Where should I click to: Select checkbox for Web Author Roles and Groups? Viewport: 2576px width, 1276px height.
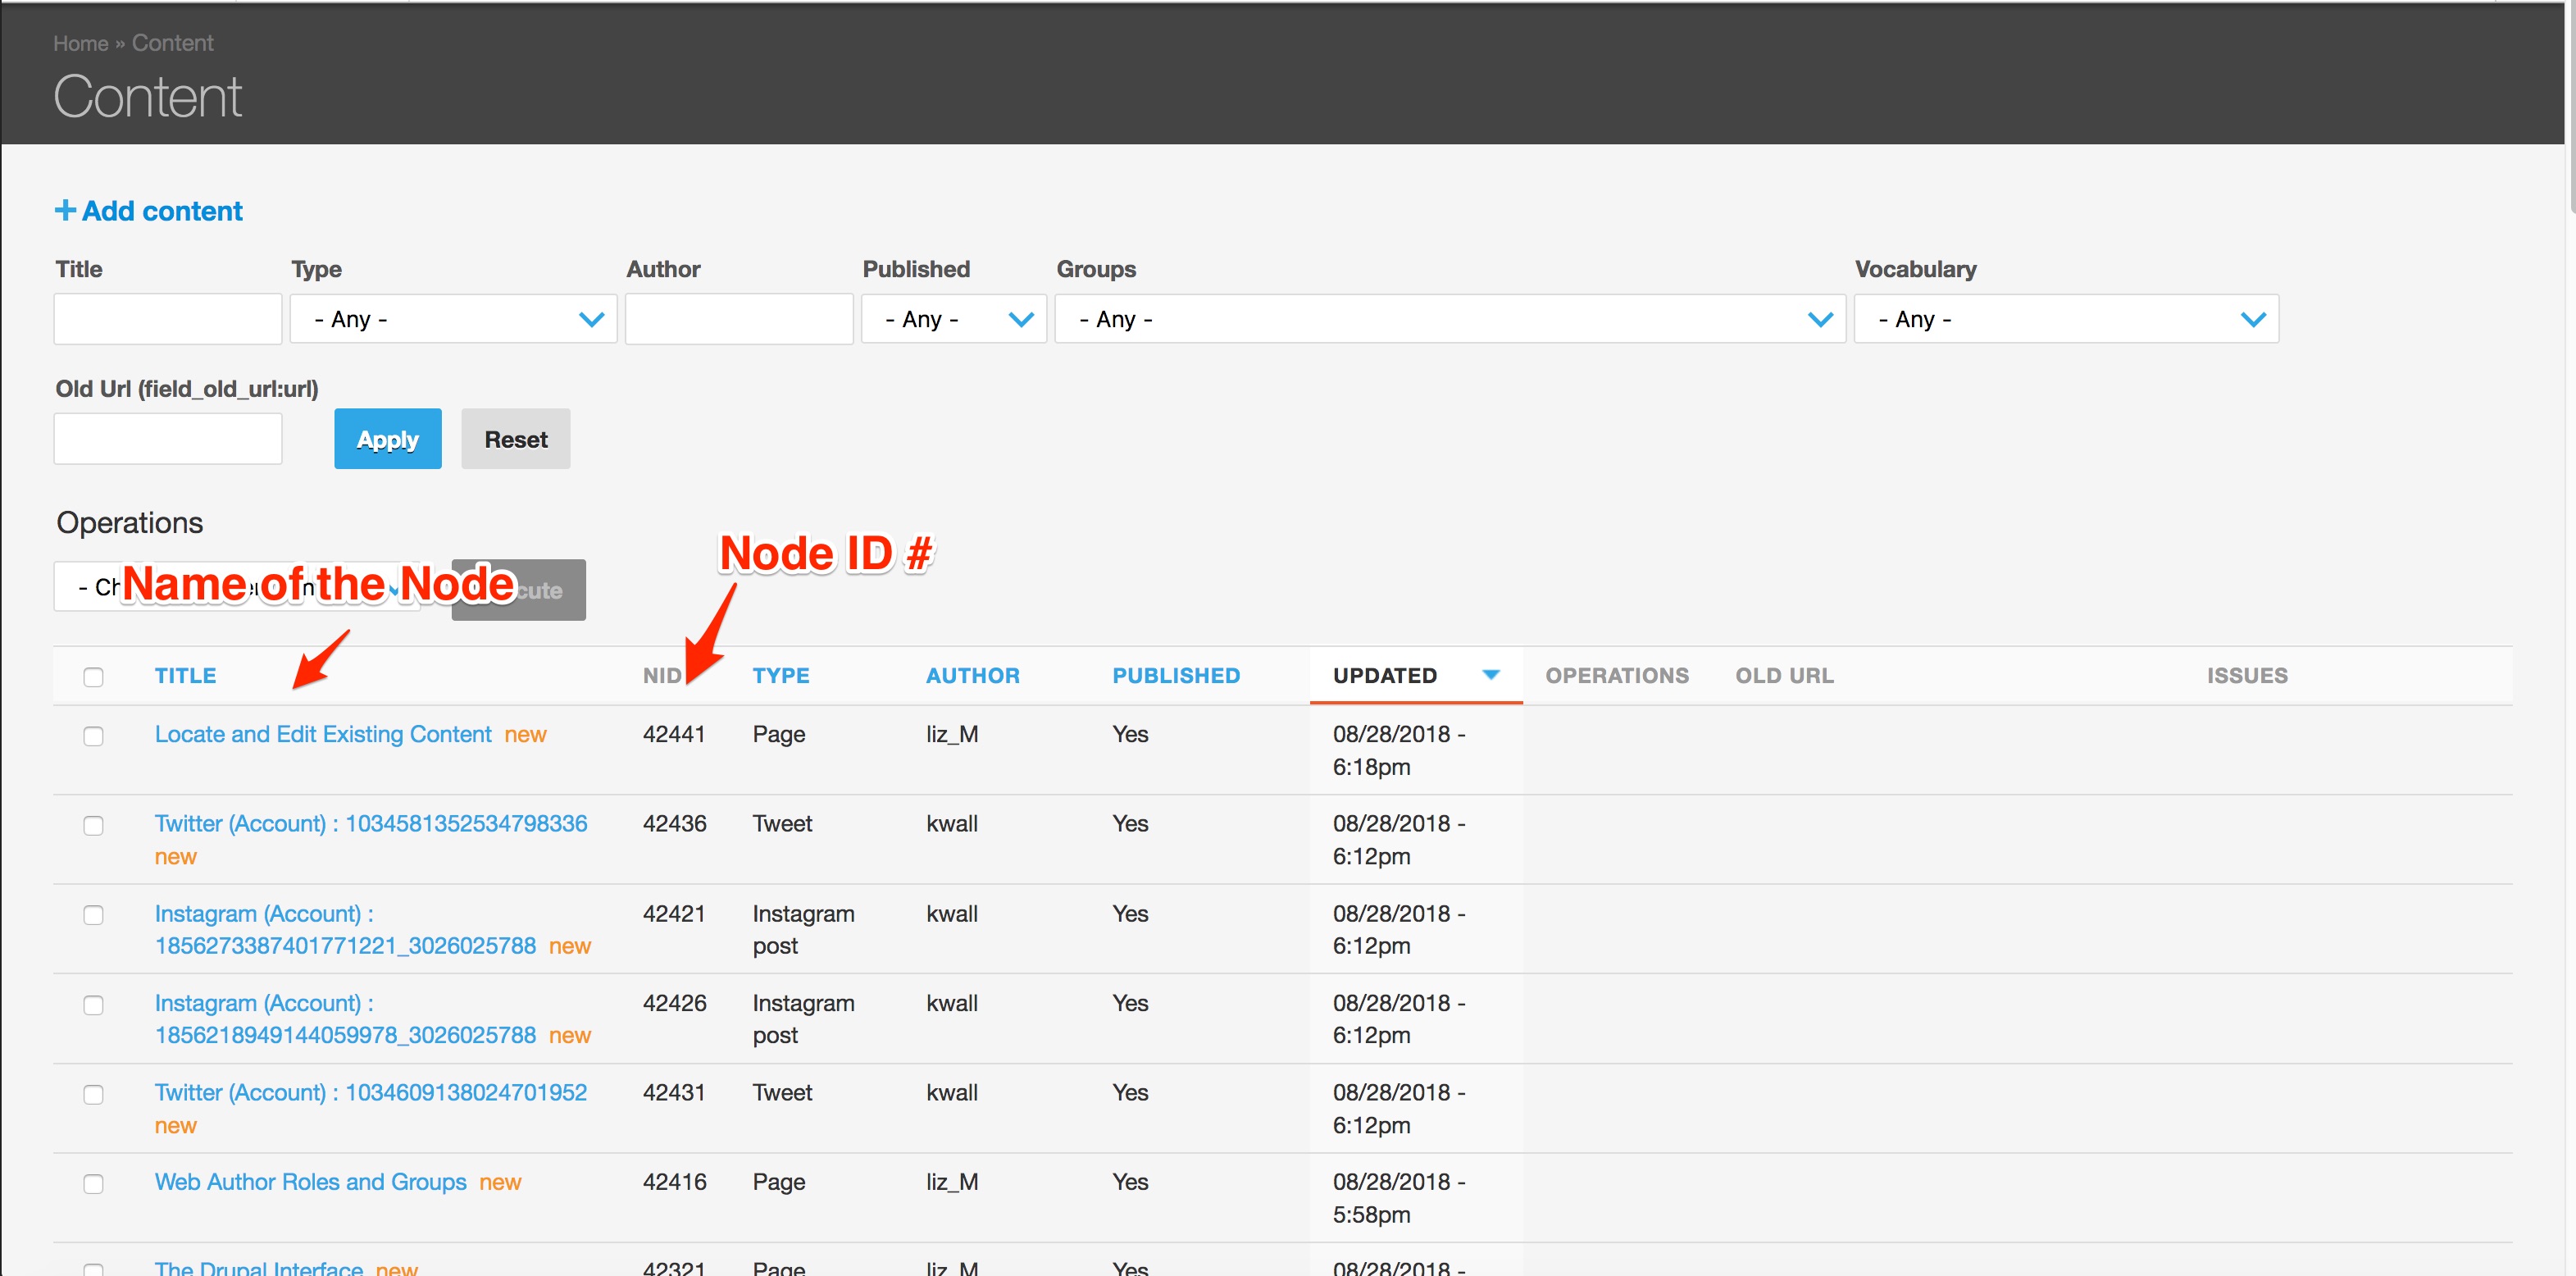(93, 1184)
